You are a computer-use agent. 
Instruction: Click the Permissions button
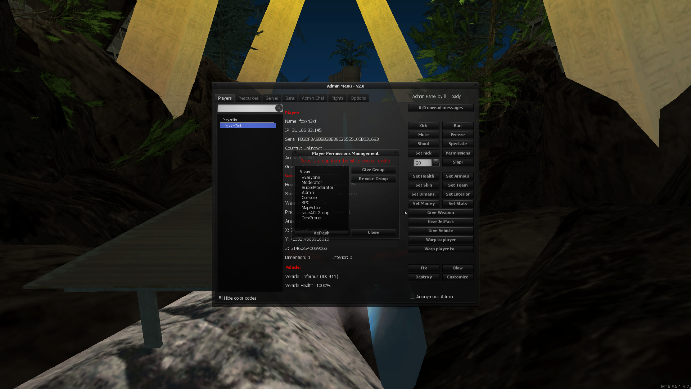tap(458, 153)
